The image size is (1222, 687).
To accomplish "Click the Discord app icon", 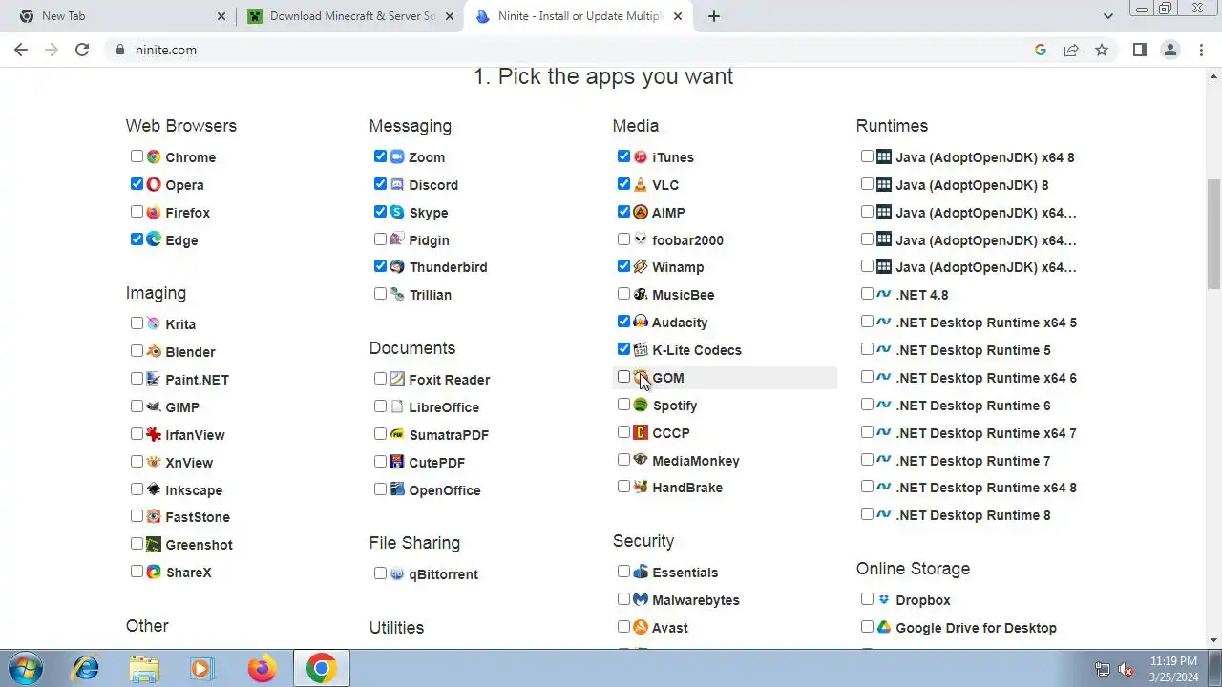I will click(x=397, y=184).
